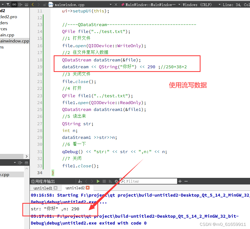Click the clean output (broom) icon
Viewport: 250px width, 229px height.
pyautogui.click(x=80, y=181)
